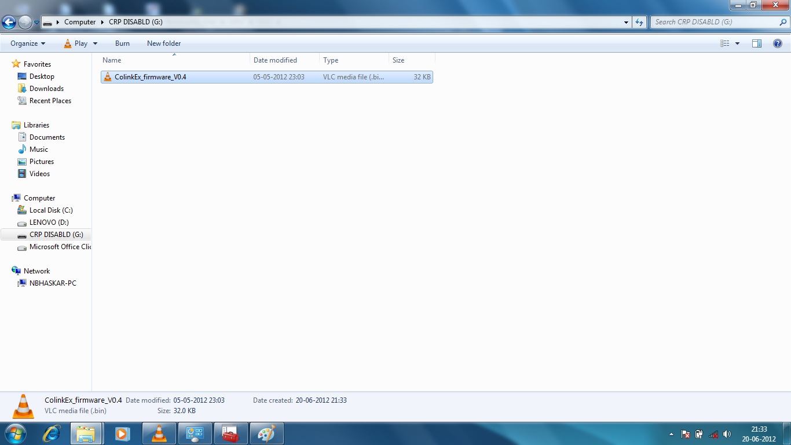Sort by the Name column header
The image size is (791, 445).
175,60
